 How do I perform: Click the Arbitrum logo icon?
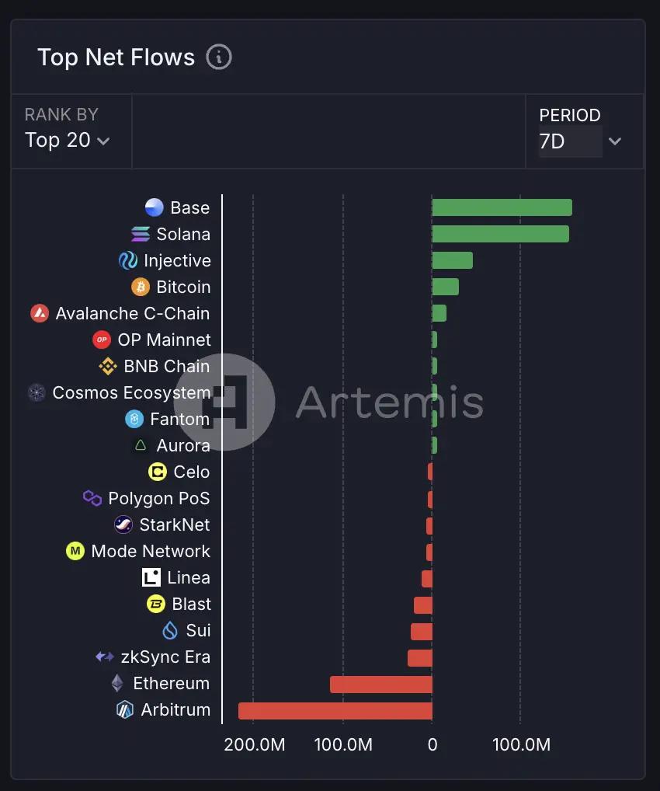tap(125, 709)
